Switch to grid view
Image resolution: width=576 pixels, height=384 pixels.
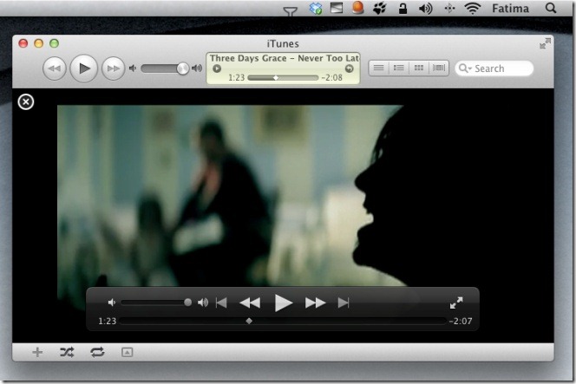point(419,68)
